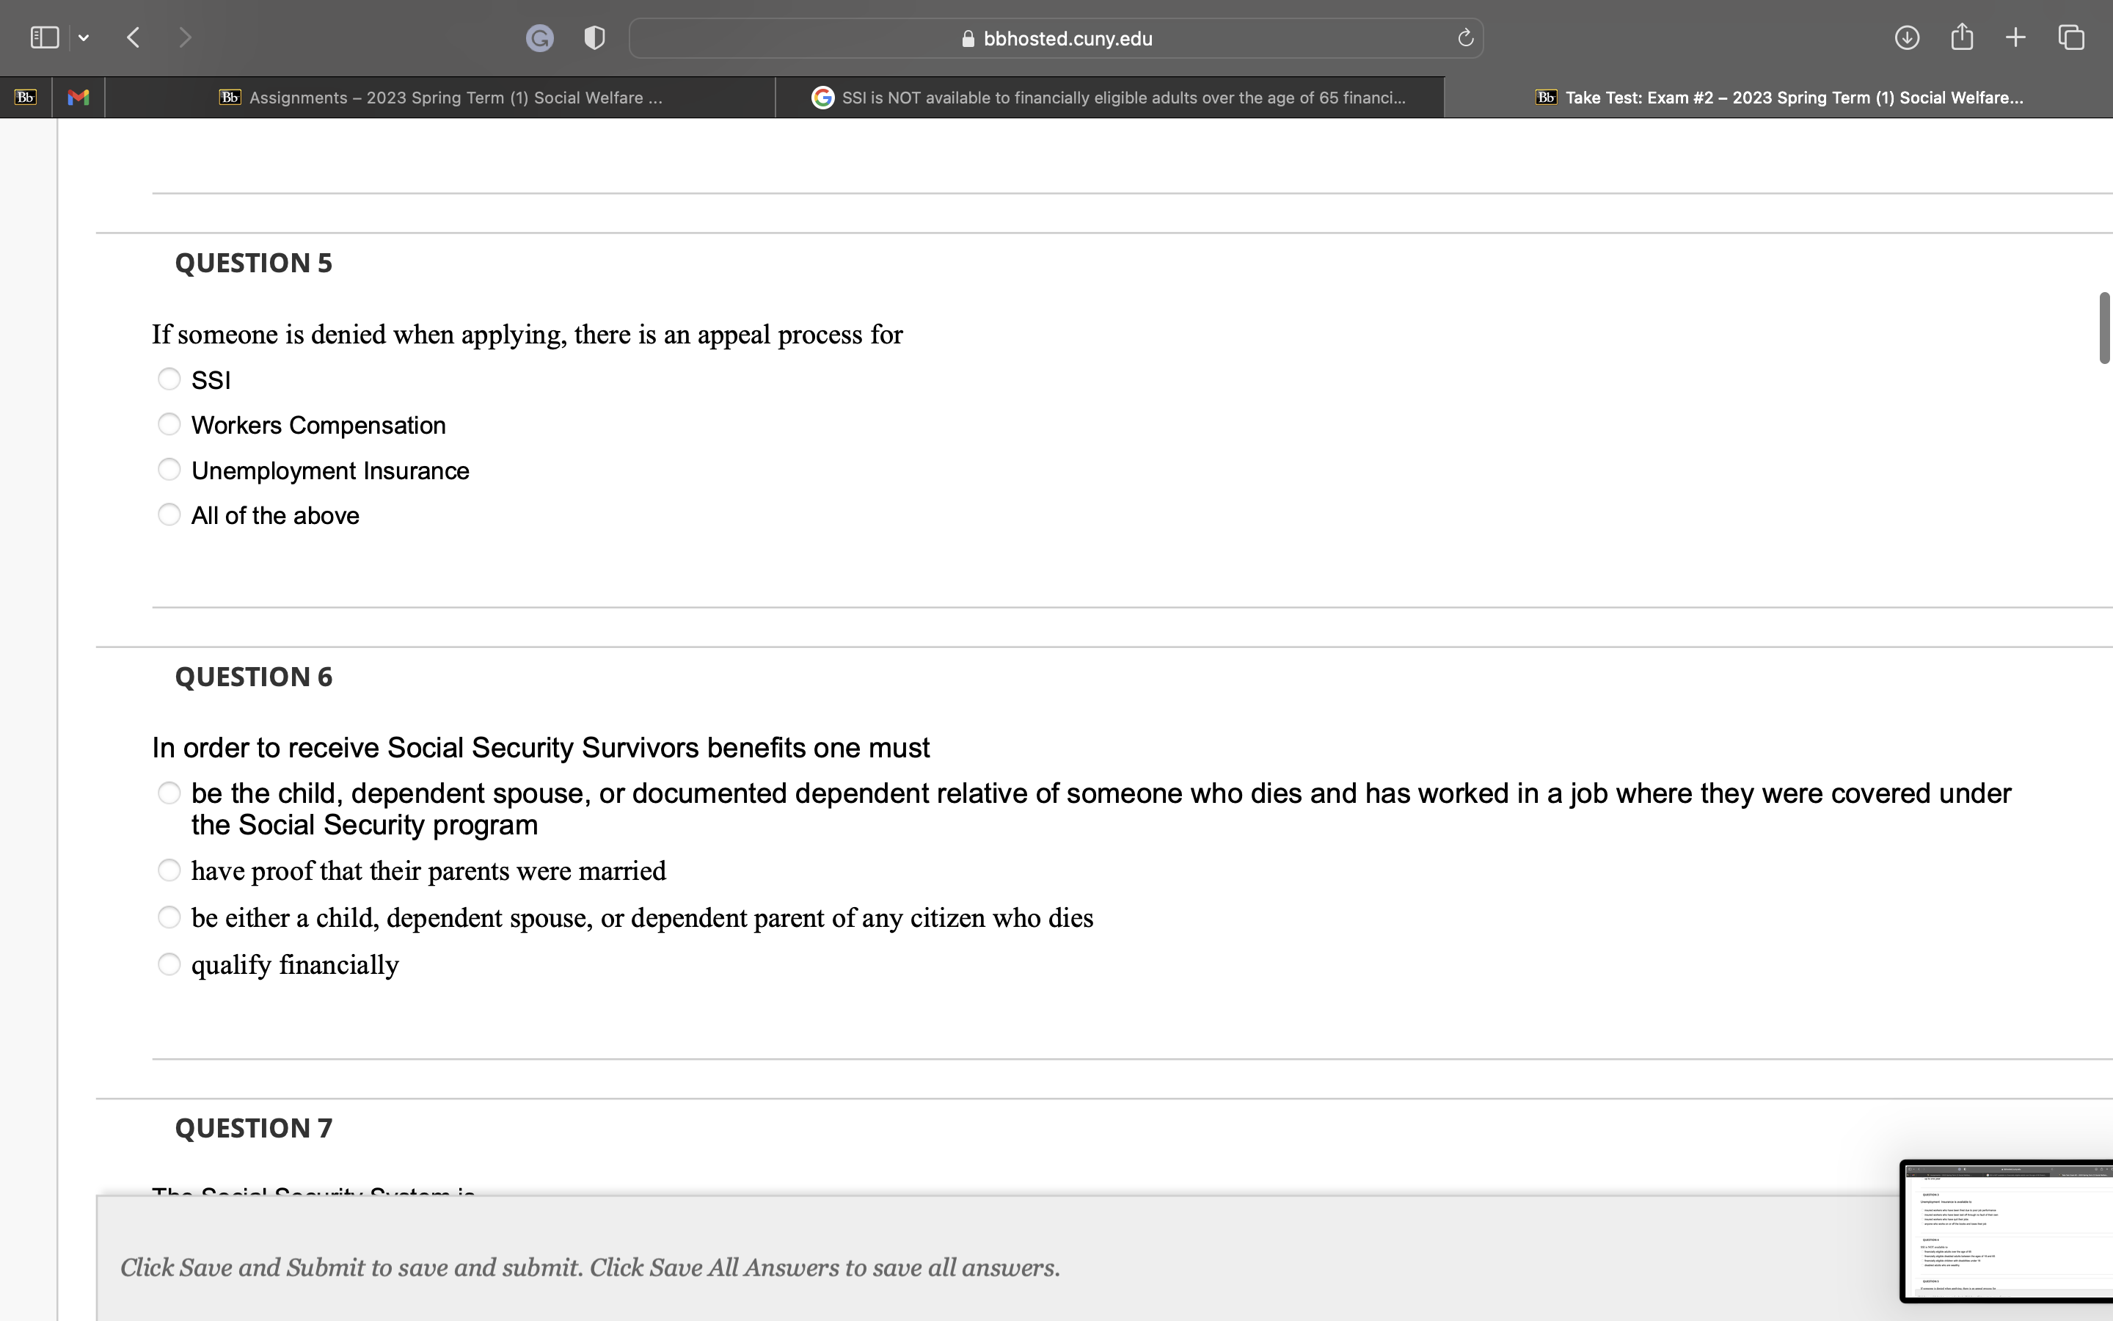Navigate back using the back arrow
Viewport: 2113px width, 1321px height.
point(133,37)
